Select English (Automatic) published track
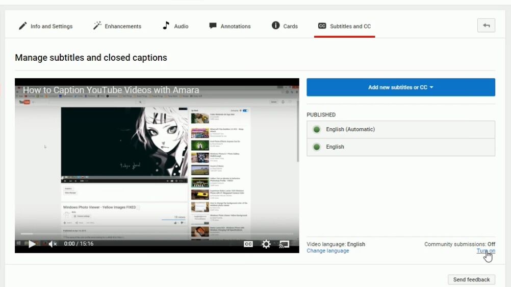The width and height of the screenshot is (511, 287). pos(401,129)
